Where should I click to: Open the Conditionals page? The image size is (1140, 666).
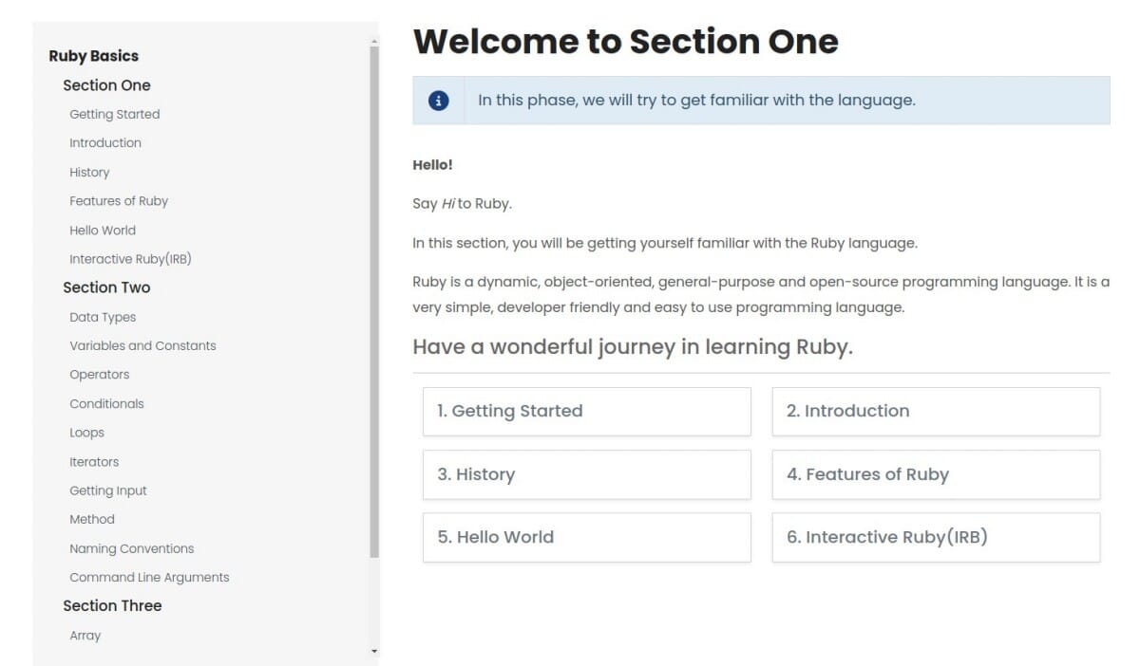[106, 403]
